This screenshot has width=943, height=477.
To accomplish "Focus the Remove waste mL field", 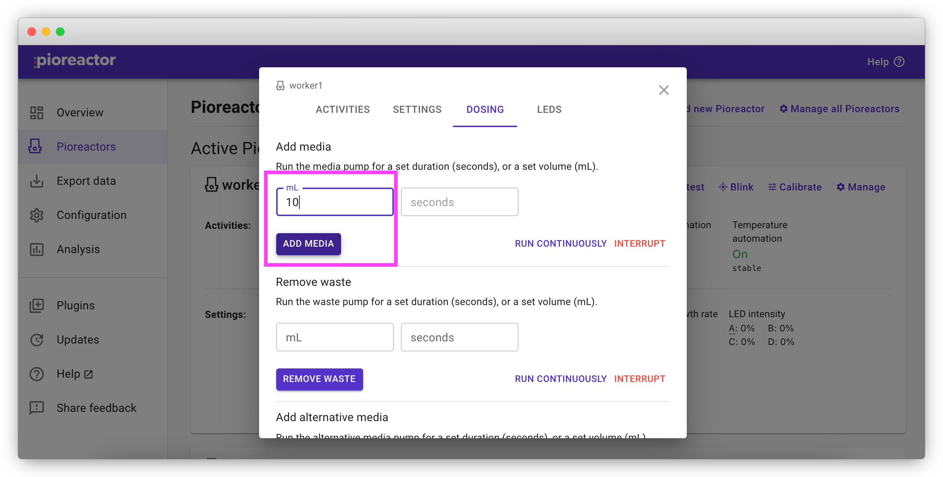I will click(335, 337).
